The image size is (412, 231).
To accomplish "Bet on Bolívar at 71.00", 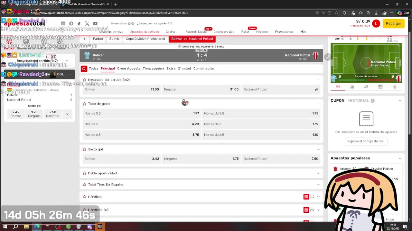I will [122, 90].
